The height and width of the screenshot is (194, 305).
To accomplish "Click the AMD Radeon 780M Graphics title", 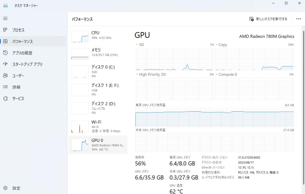I will pos(267,36).
